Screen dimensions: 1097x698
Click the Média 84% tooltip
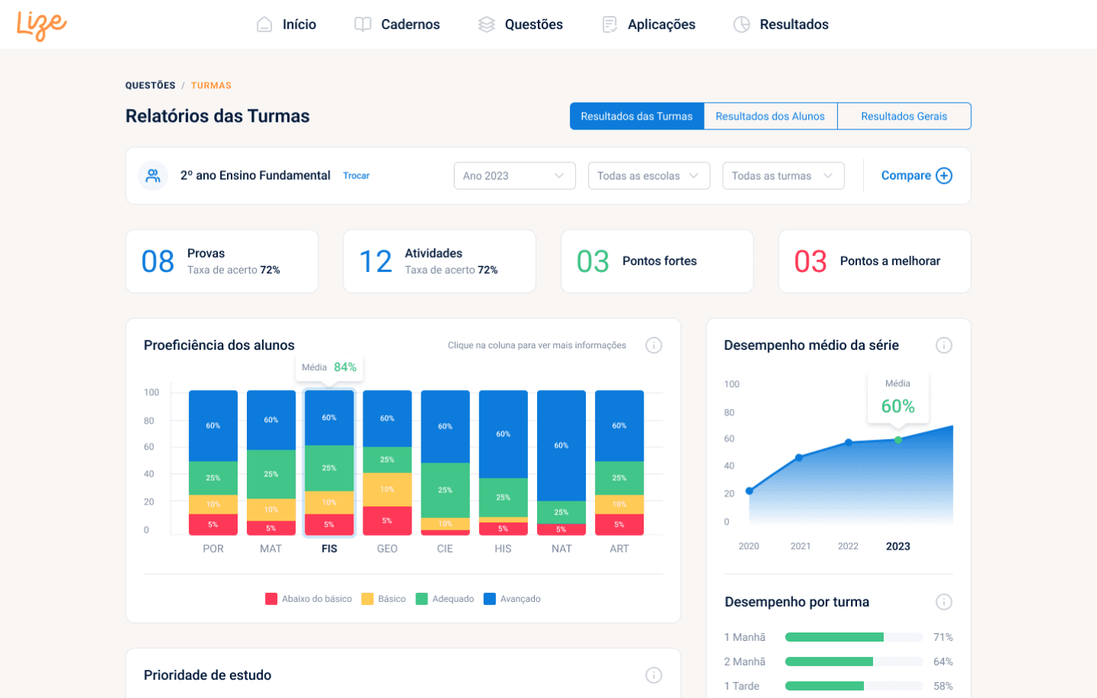click(329, 367)
